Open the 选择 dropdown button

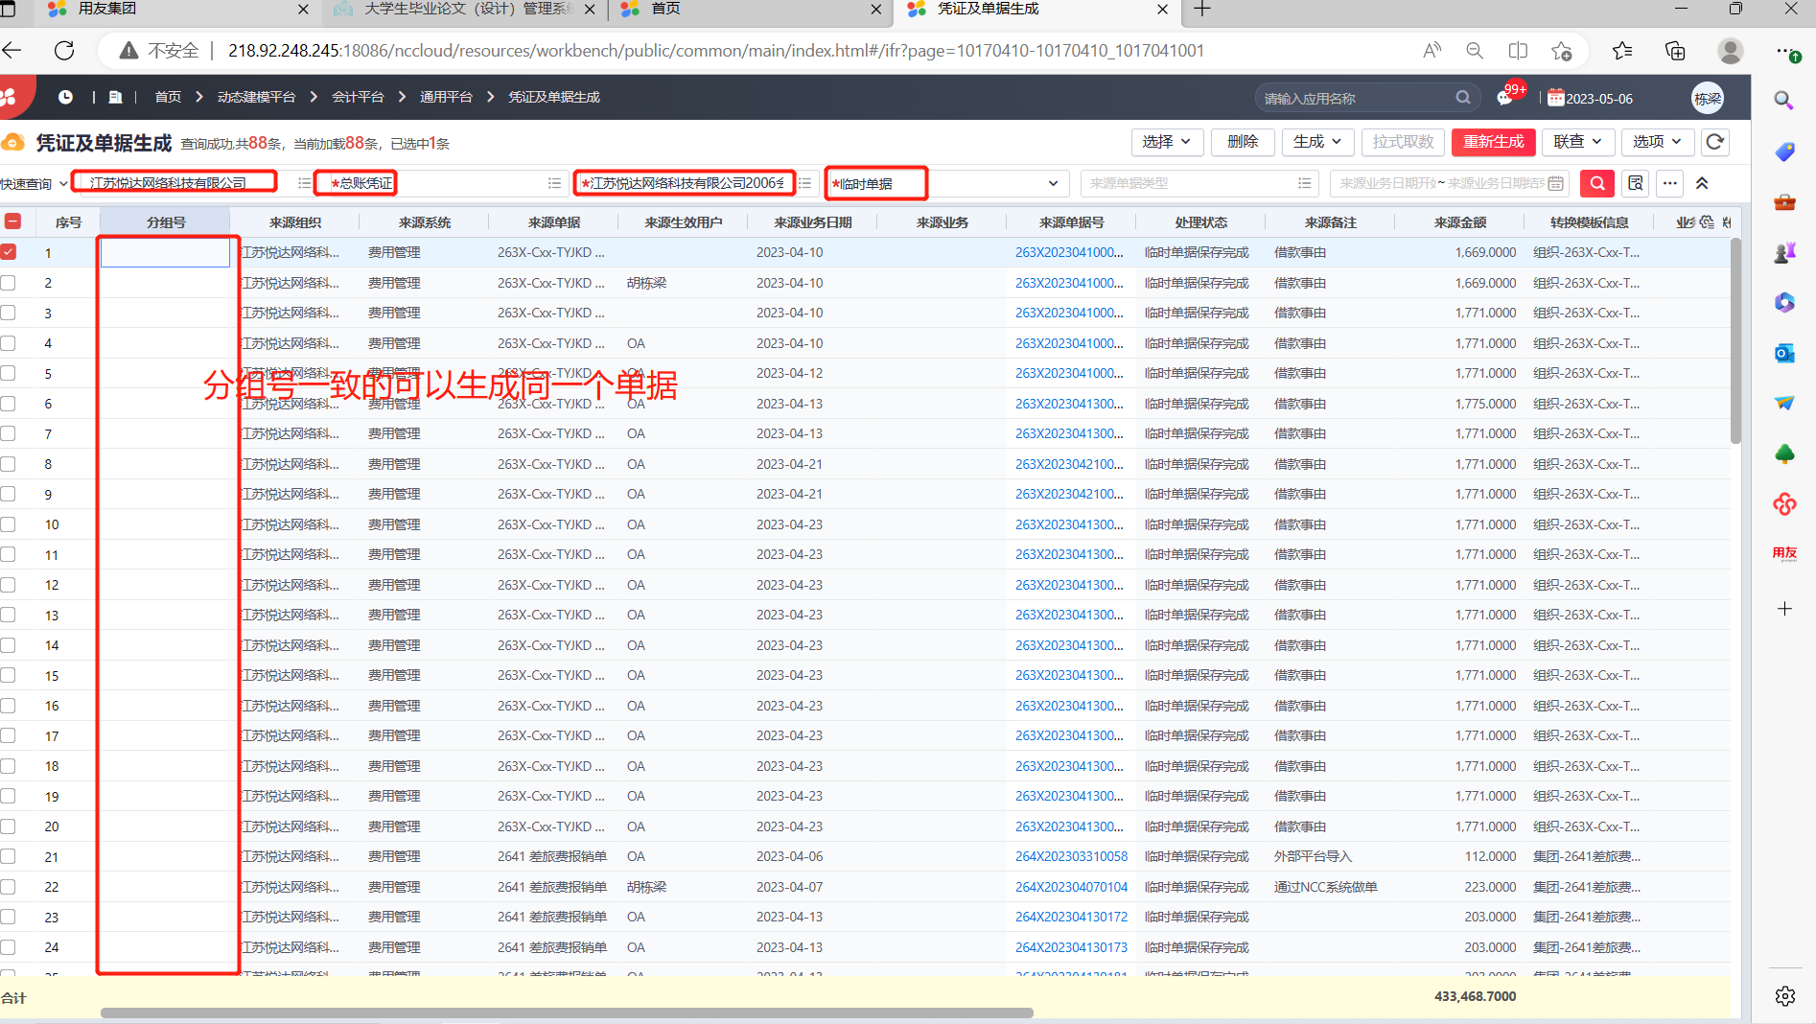1166,142
